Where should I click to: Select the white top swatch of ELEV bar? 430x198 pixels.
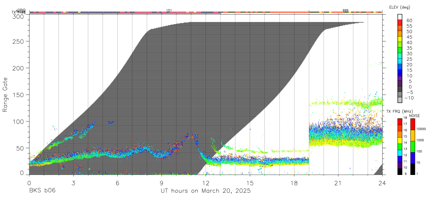400,17
